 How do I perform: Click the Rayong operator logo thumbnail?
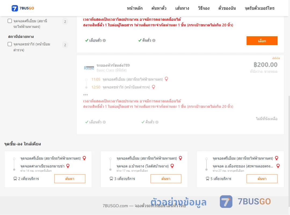(x=89, y=68)
